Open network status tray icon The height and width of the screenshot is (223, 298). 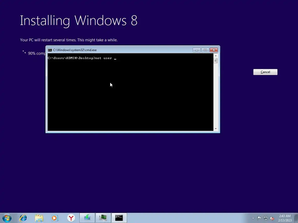[266, 218]
